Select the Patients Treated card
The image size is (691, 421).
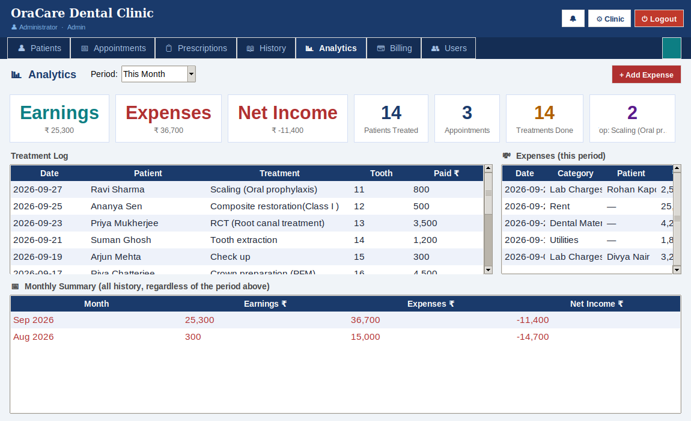391,118
